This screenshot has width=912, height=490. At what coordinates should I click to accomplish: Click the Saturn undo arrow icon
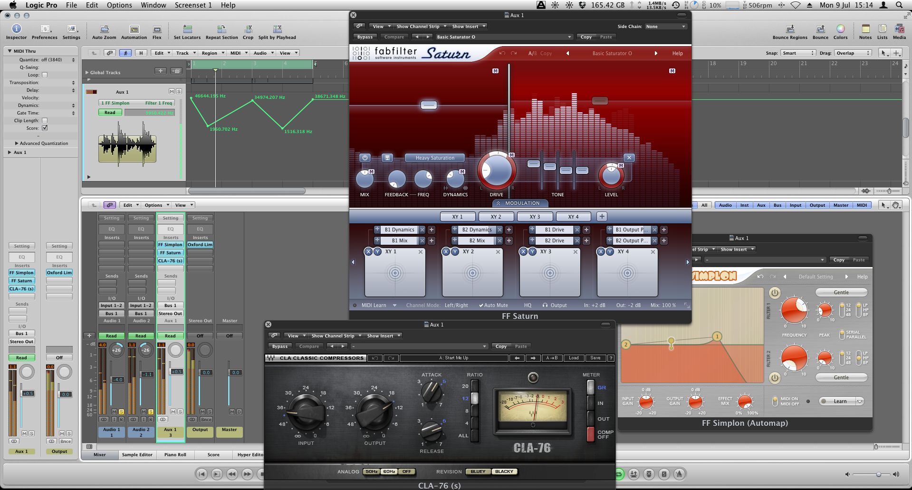coord(502,53)
